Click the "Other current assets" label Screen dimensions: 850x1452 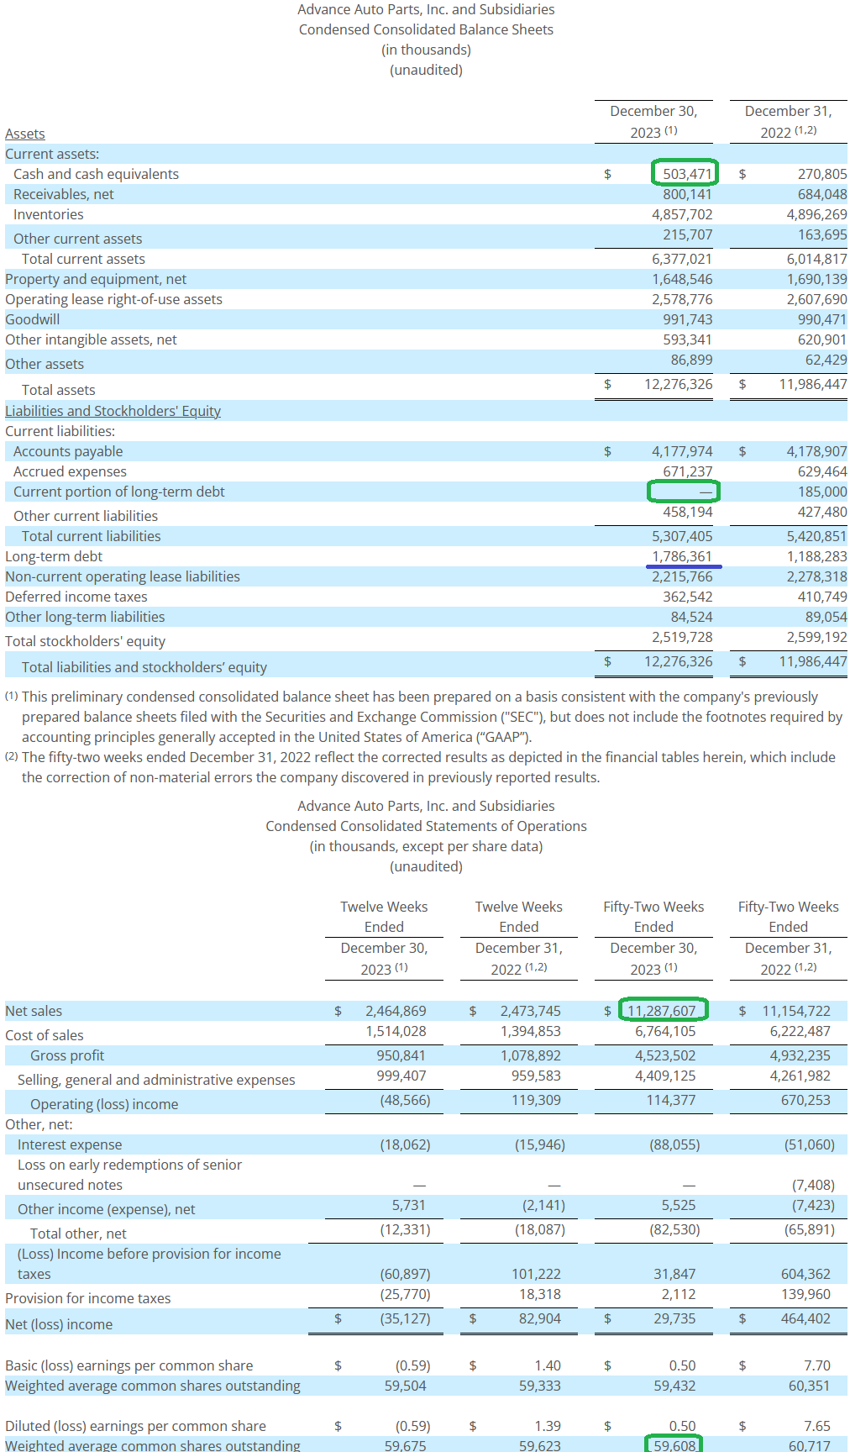point(78,239)
